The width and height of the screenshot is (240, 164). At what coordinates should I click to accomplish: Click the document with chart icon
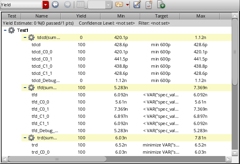tap(149, 5)
